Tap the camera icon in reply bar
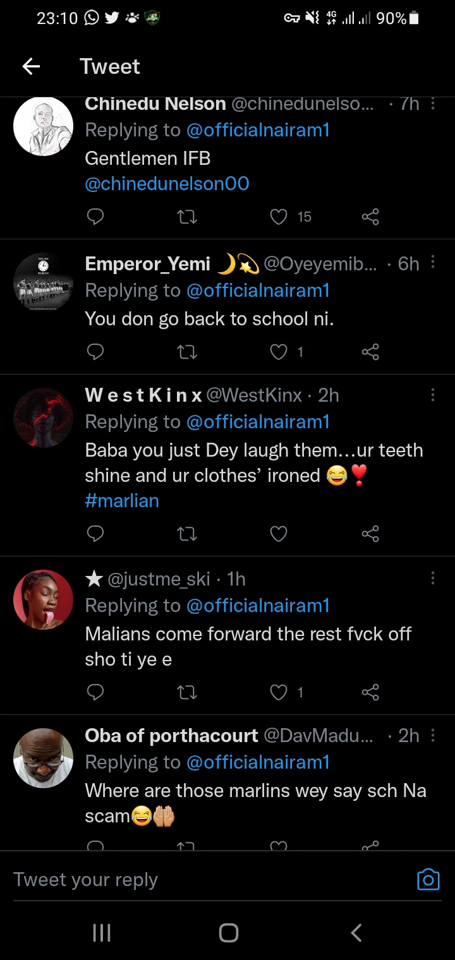This screenshot has height=960, width=455. (428, 879)
